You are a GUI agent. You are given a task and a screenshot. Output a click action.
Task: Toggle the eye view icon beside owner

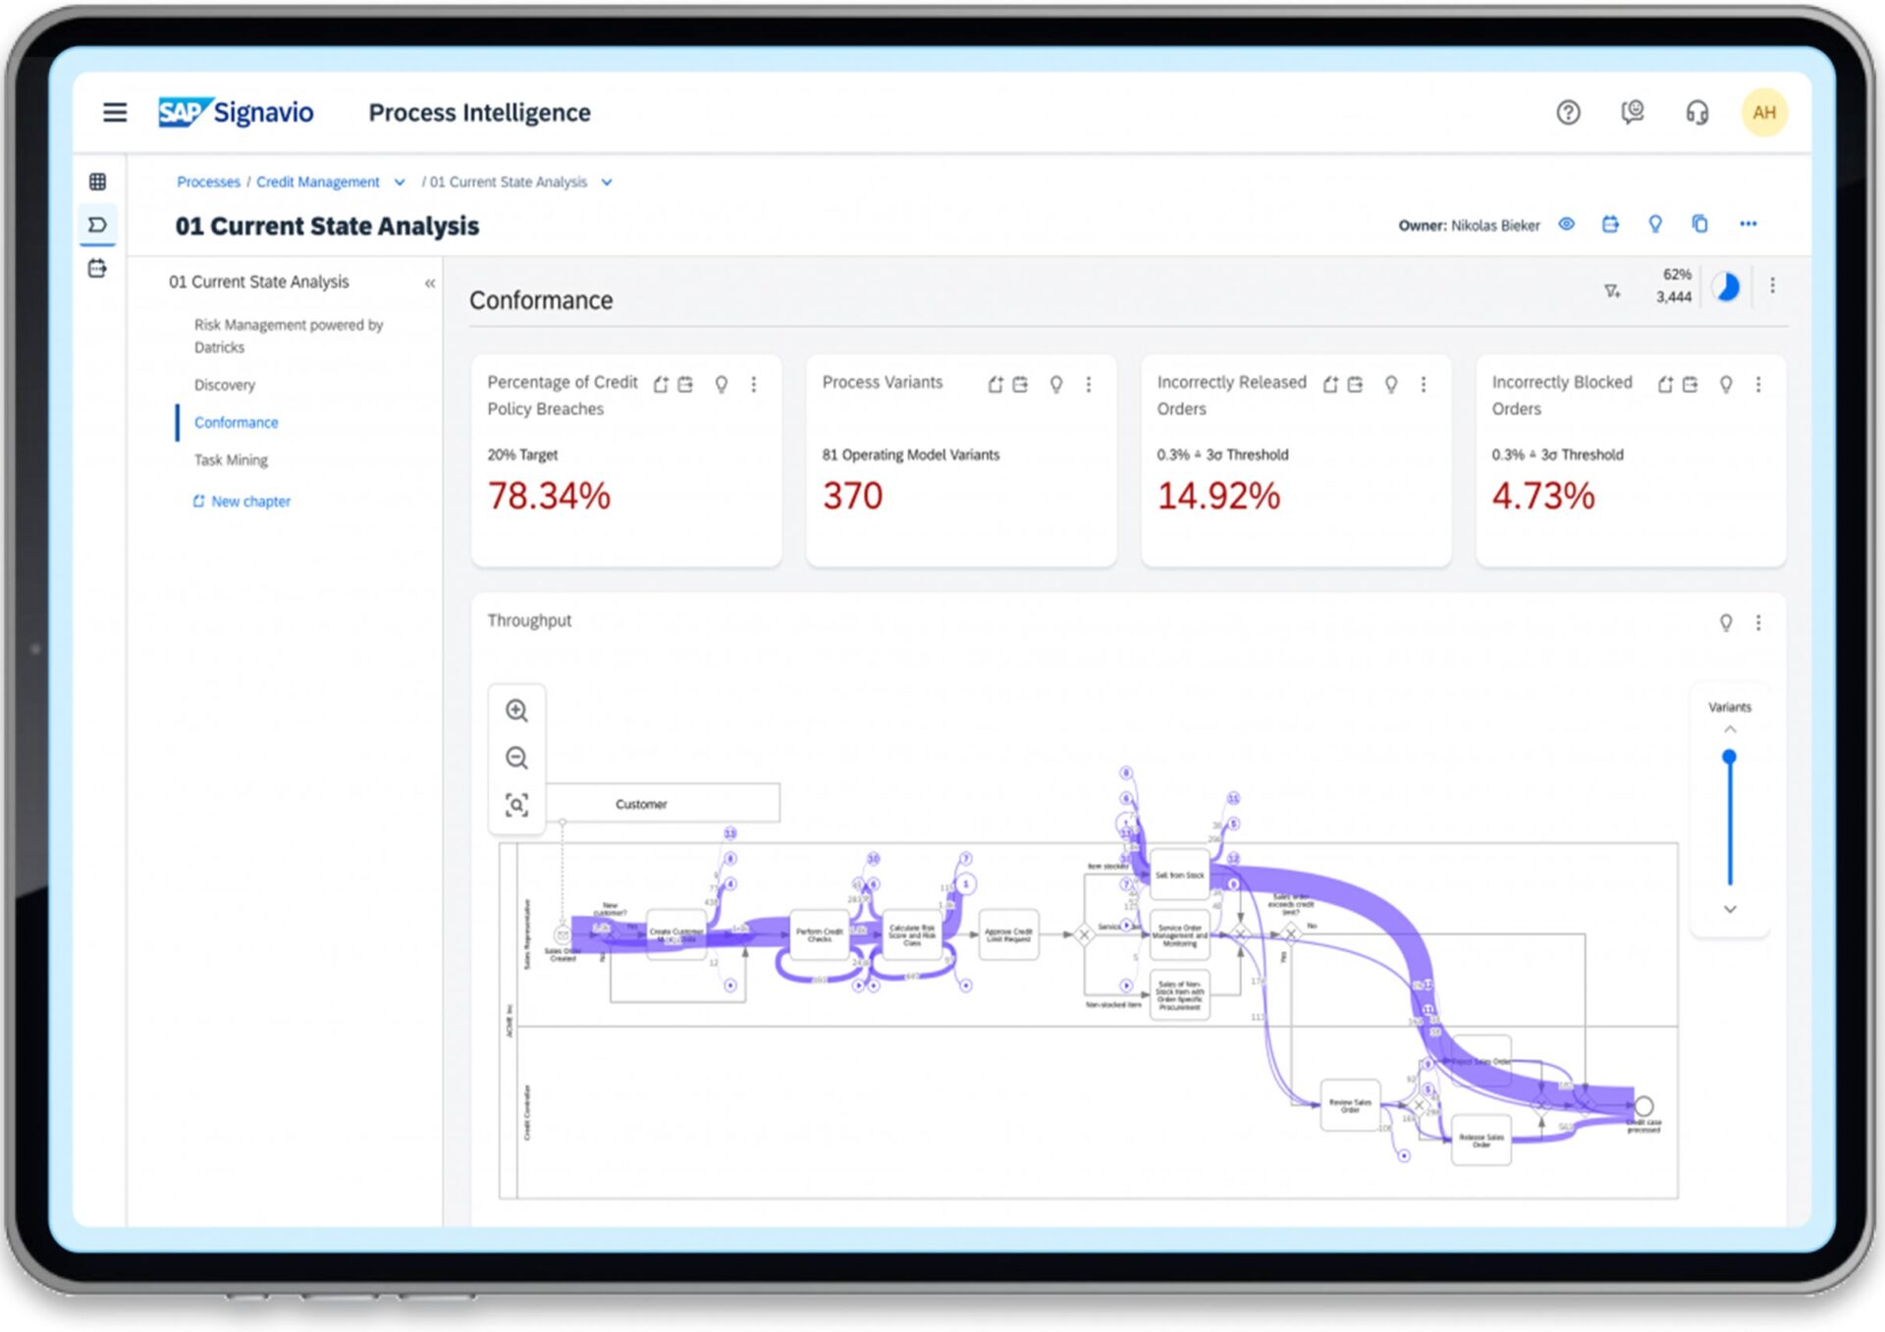pos(1567,224)
